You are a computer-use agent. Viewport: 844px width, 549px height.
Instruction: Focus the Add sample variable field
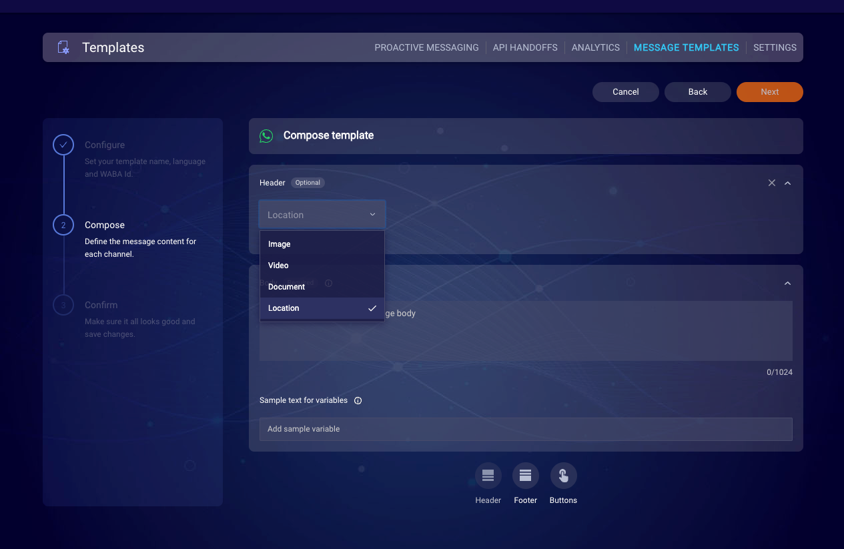526,429
